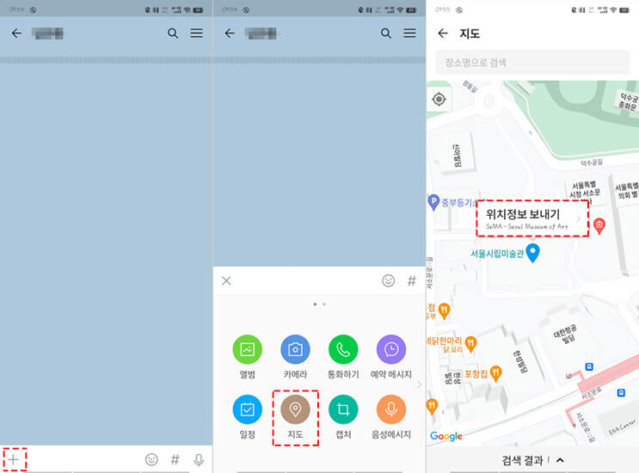The height and width of the screenshot is (473, 639).
Task: Tap the 대한항공 빌딩 label on map
Action: pos(566,335)
